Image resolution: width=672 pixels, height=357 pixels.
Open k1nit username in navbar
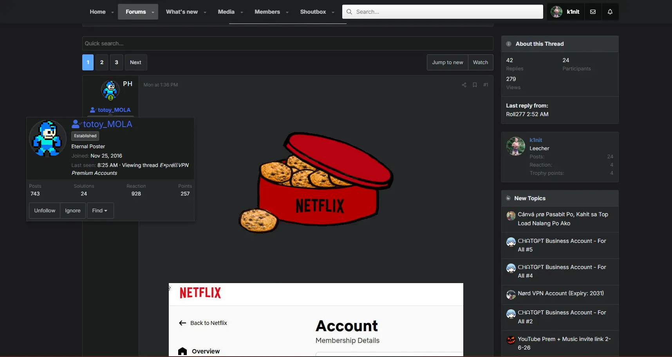pos(573,12)
